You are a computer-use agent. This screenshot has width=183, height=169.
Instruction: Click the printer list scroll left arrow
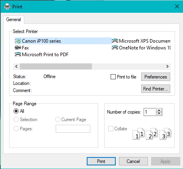[16, 66]
